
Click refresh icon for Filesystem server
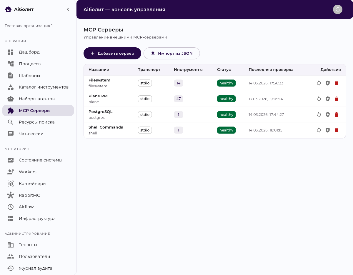click(319, 83)
